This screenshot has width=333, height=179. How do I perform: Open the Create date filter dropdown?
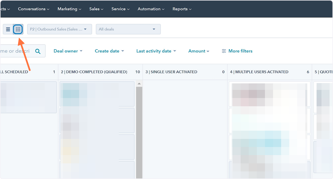109,51
